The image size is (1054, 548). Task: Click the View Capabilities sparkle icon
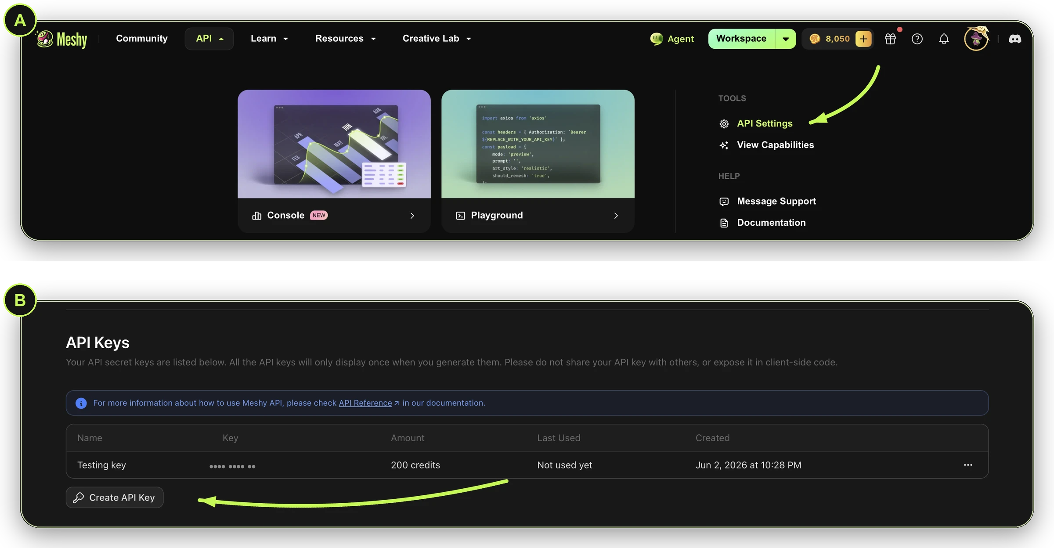coord(724,145)
